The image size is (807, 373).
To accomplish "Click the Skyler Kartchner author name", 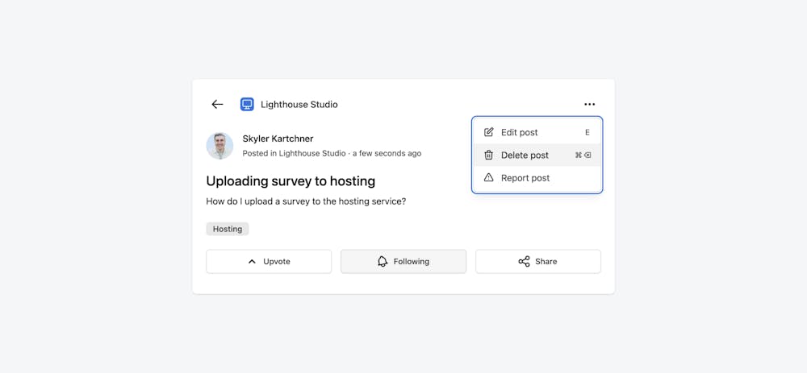I will 278,139.
